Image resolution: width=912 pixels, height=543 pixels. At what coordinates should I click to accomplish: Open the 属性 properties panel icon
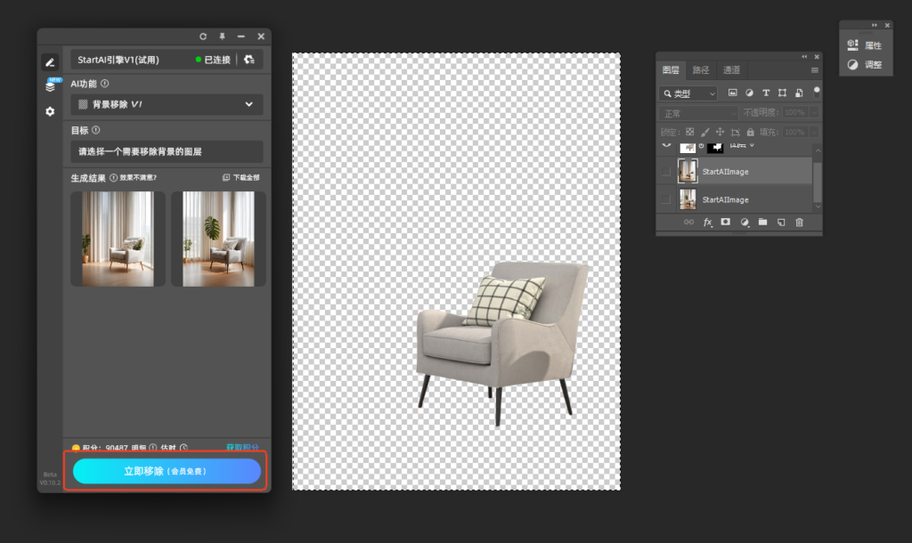[852, 45]
